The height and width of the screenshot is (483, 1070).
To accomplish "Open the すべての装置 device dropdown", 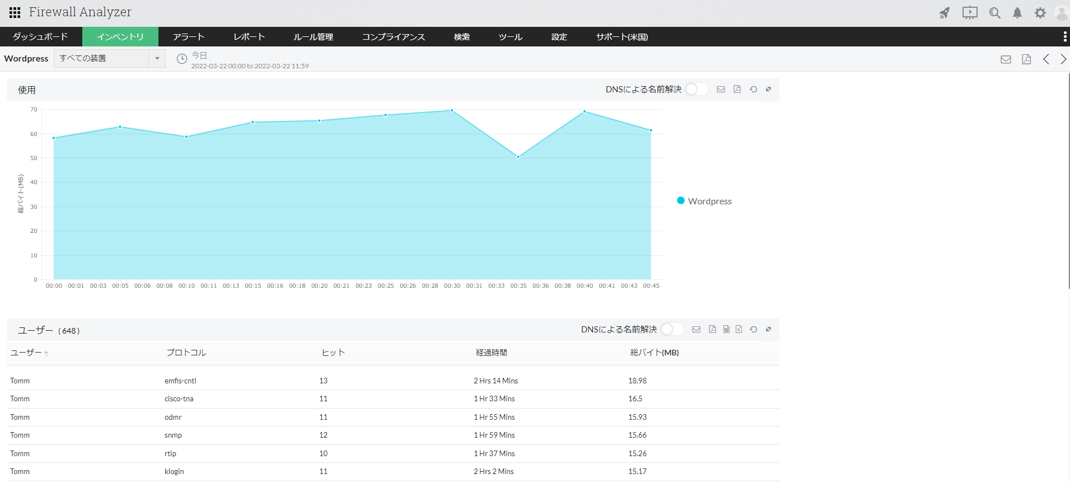I will pyautogui.click(x=109, y=58).
